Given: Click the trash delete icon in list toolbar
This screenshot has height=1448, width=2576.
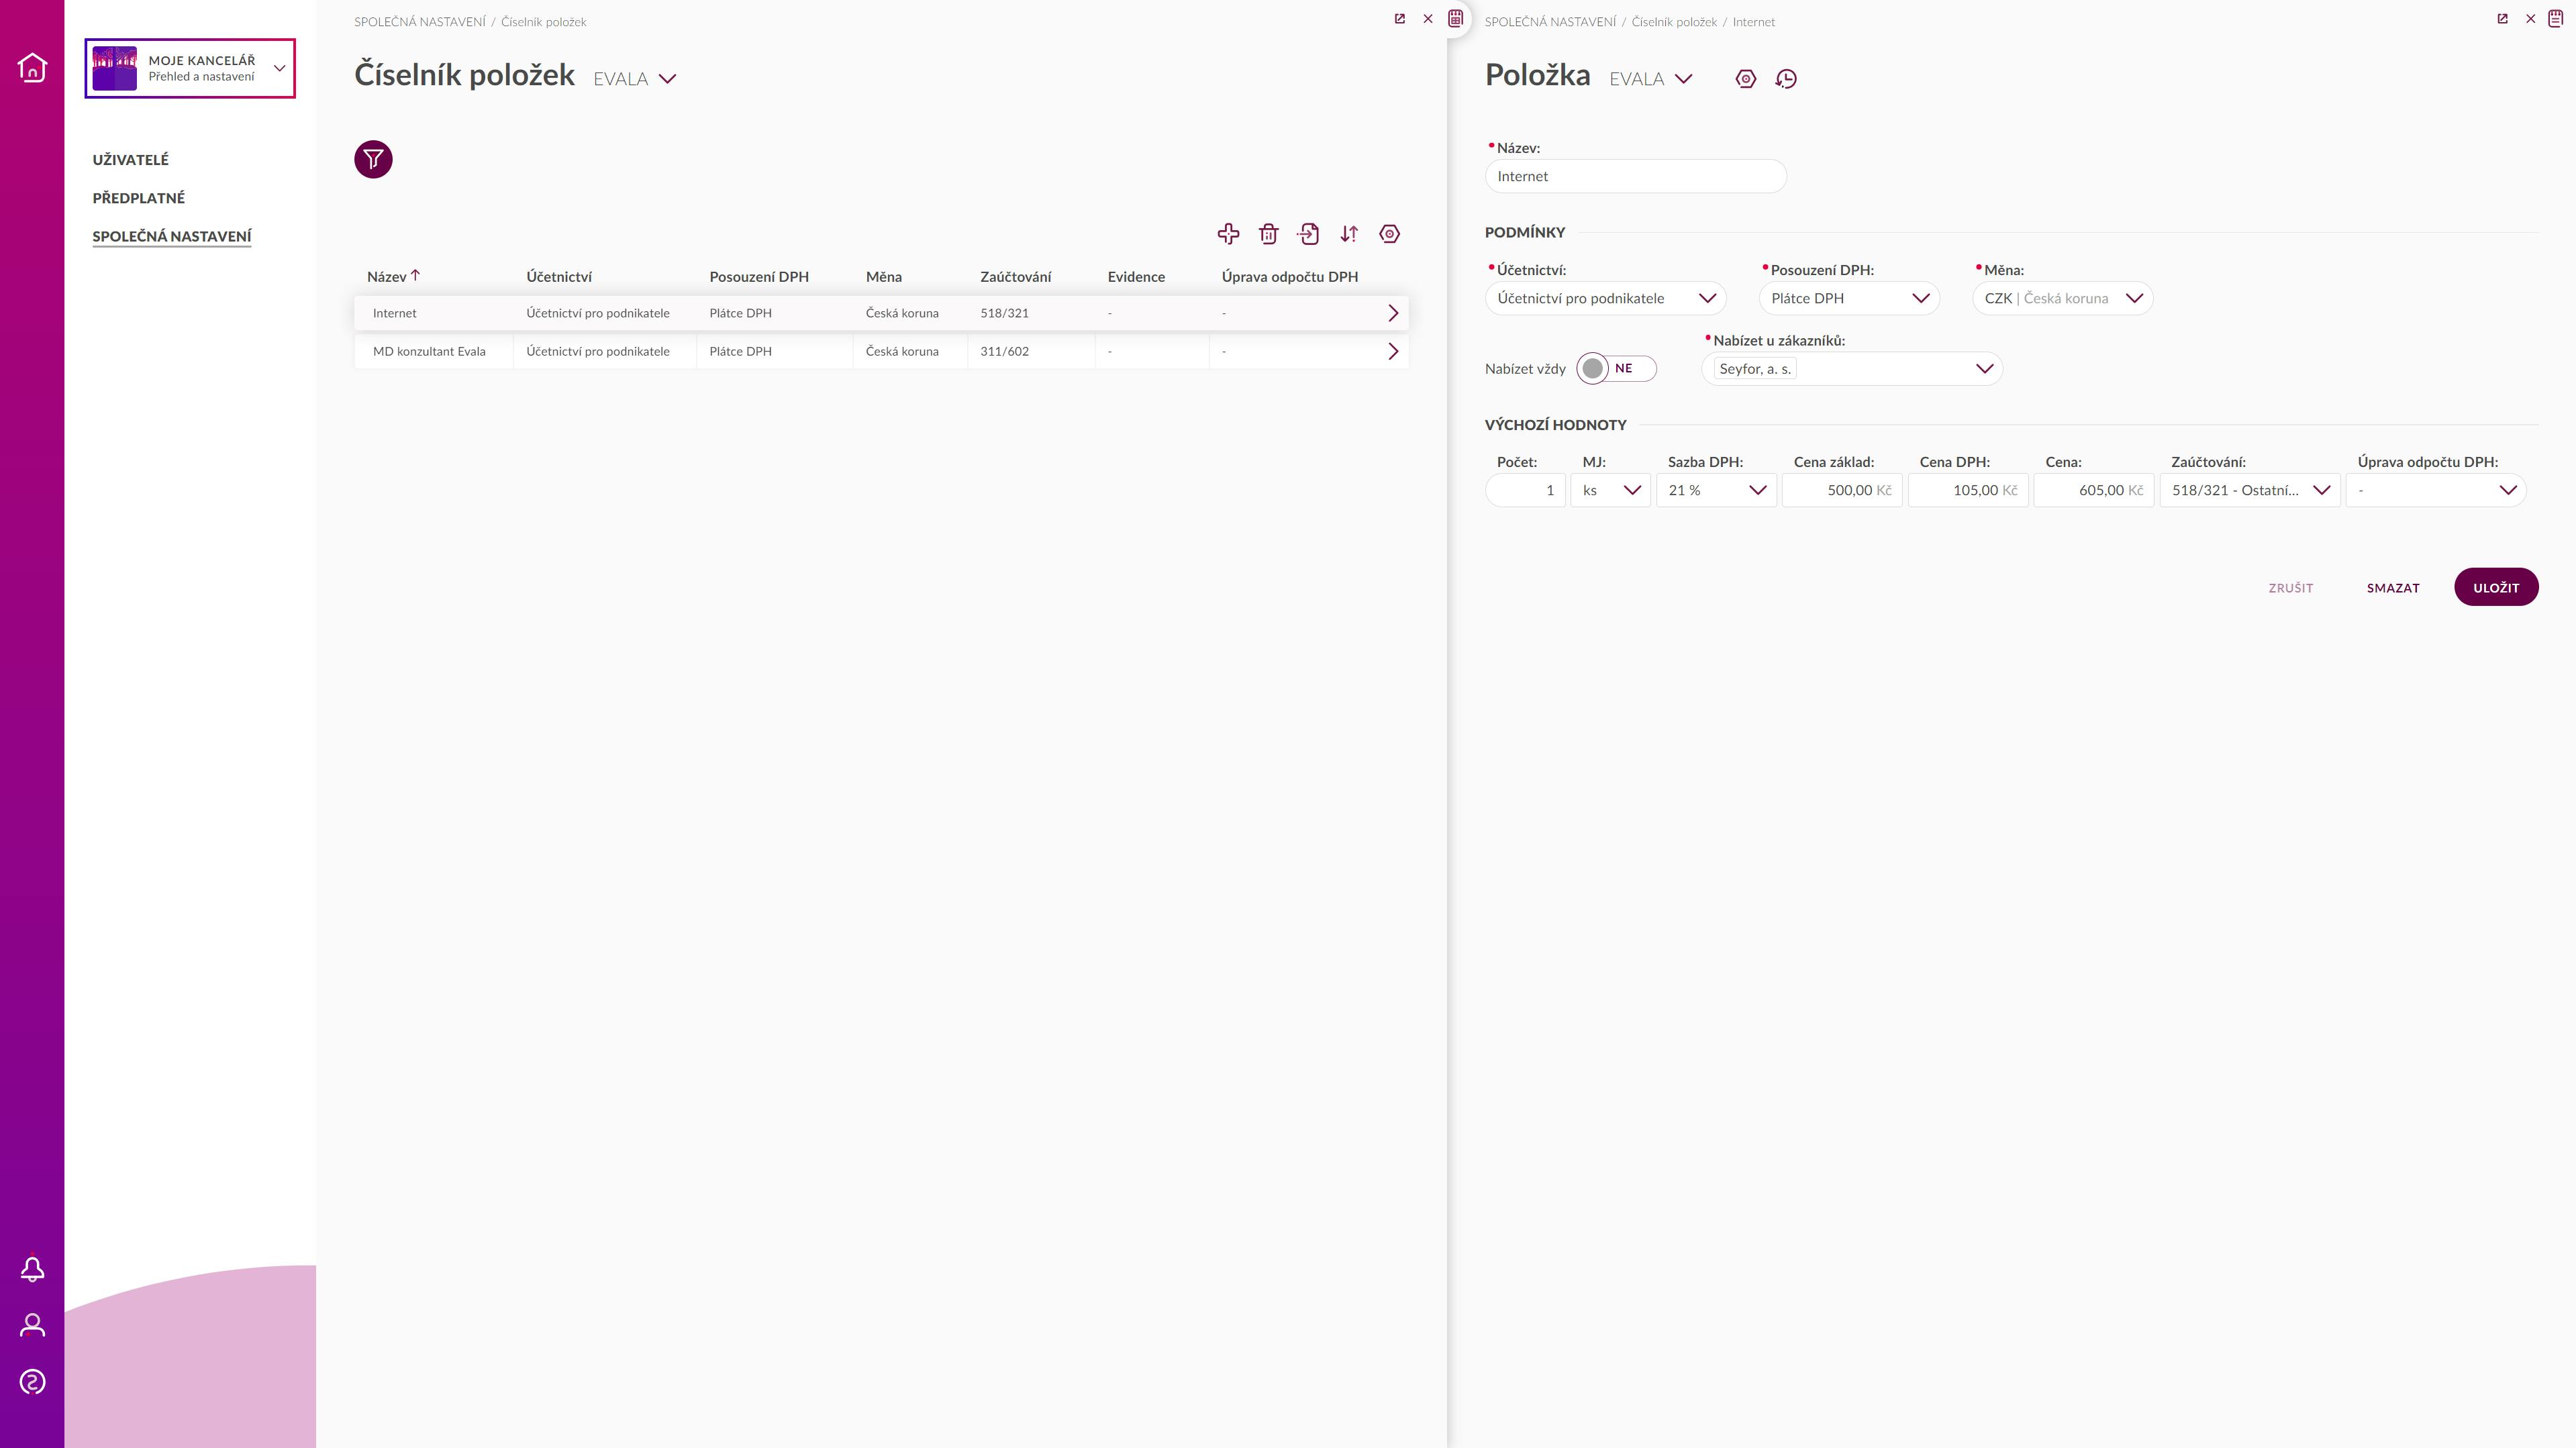Looking at the screenshot, I should point(1268,234).
